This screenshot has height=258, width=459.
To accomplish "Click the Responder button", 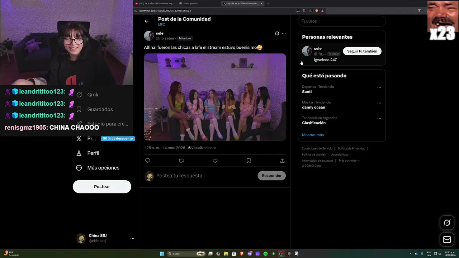I will pyautogui.click(x=271, y=176).
